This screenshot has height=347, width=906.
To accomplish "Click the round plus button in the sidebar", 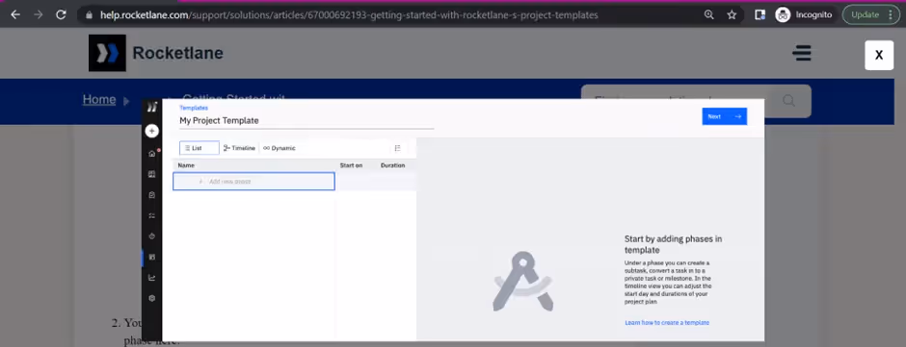I will [x=152, y=131].
